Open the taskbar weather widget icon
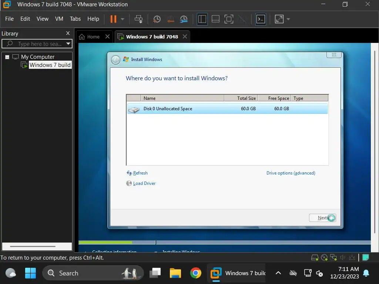The height and width of the screenshot is (284, 379). (11, 273)
